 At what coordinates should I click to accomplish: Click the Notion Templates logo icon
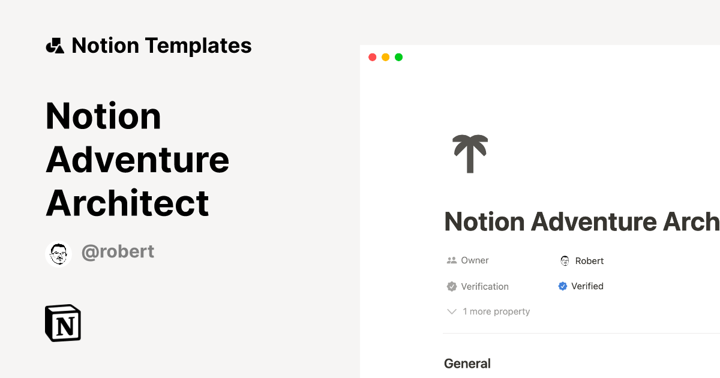tap(55, 44)
